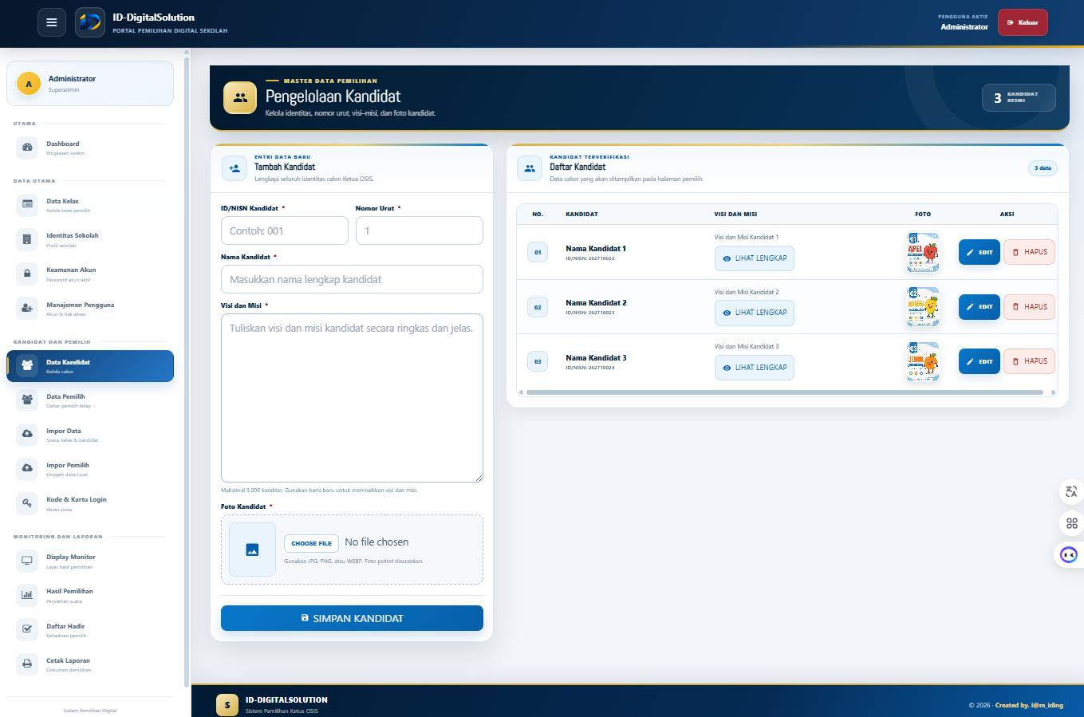
Task: Click into the Nama Kandidat field
Action: [x=352, y=279]
